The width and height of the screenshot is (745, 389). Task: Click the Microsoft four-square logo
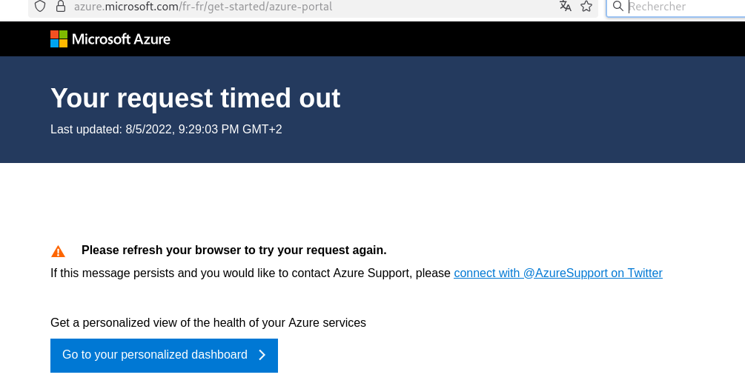point(59,39)
